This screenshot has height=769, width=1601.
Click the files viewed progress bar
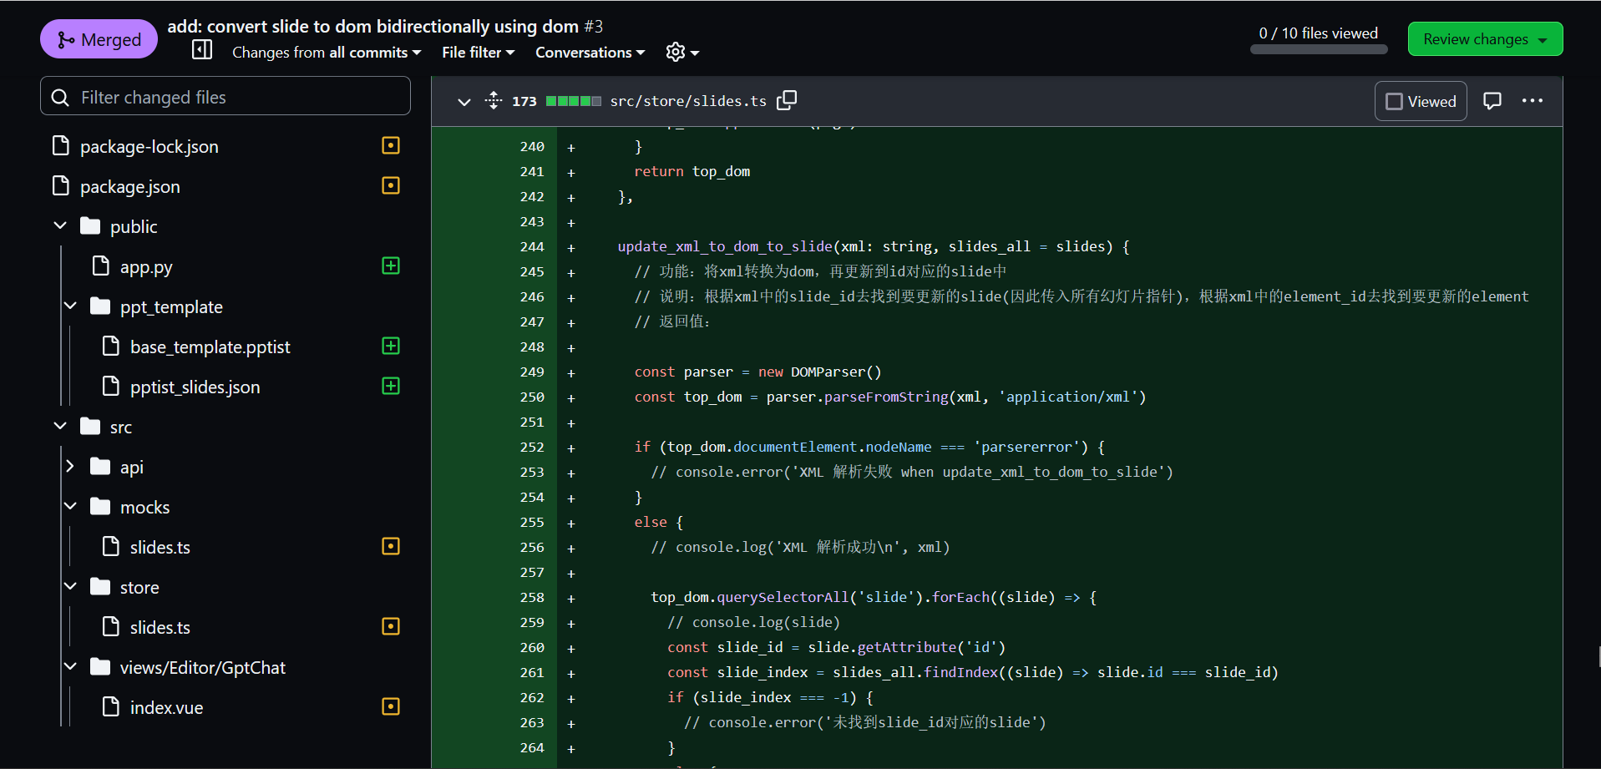[x=1318, y=48]
